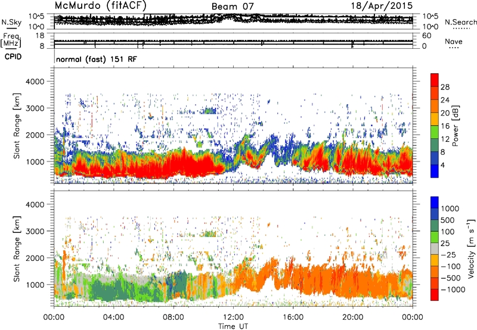Click the '-100' tick label on Velocity colorbar
The height and width of the screenshot is (330, 477).
(x=451, y=266)
